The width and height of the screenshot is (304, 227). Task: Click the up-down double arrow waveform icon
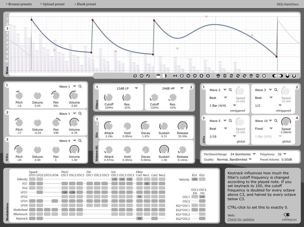[x=182, y=76]
